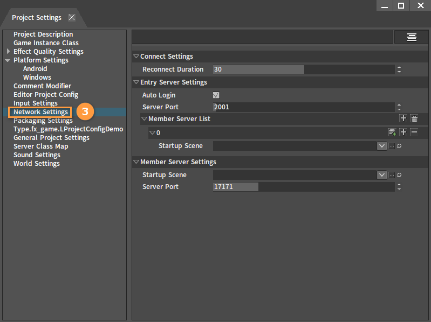Step Reconnect Duration value with spinner

tap(399, 69)
